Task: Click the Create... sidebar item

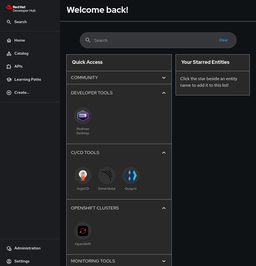Action: 21,93
